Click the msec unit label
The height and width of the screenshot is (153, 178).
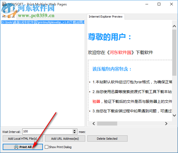tap(82, 132)
